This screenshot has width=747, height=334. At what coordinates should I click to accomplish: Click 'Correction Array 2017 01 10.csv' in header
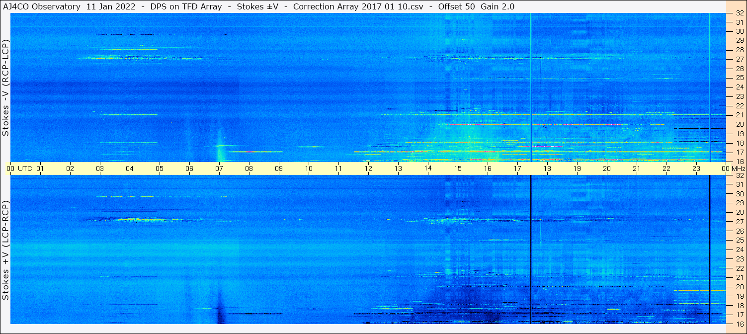point(358,6)
